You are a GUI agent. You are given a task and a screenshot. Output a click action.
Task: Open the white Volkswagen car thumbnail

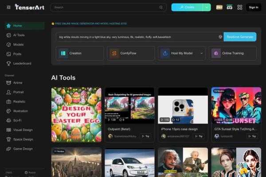(x=129, y=162)
